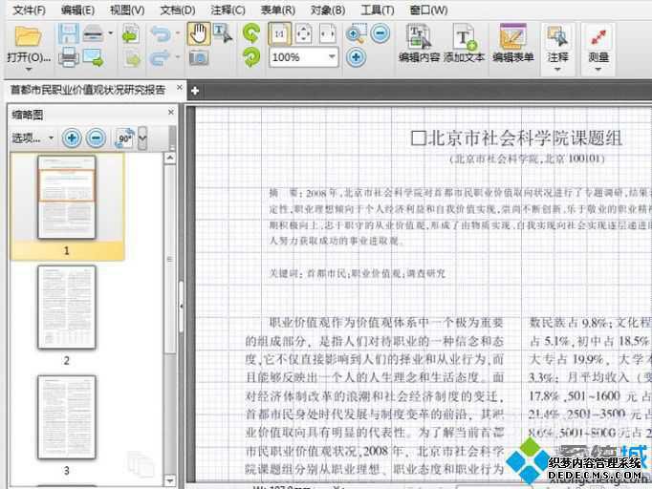Click the 添加文本 add text tool
Viewport: 652px width, 489px height.
[x=464, y=43]
